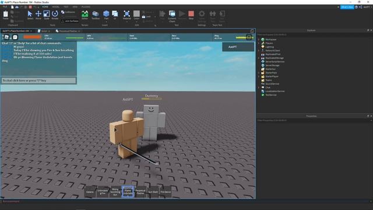The image size is (373, 210).
Task: Click the Lighting bulb icon in Explorer
Action: [x=263, y=47]
